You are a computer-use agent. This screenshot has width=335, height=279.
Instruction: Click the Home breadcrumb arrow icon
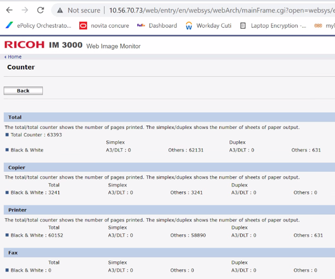[5, 57]
